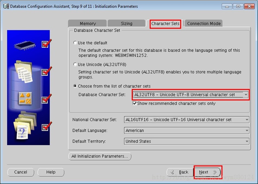The height and width of the screenshot is (184, 258).
Task: Click the red checkmark beside the chip icon
Action: [x=46, y=44]
